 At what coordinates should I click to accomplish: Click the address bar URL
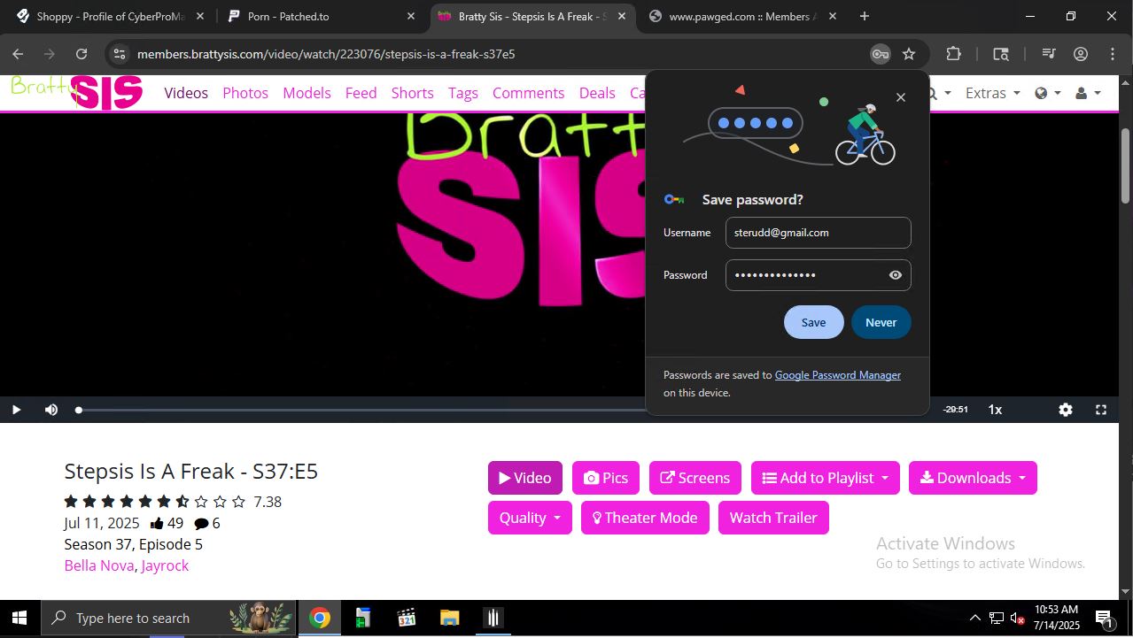326,54
